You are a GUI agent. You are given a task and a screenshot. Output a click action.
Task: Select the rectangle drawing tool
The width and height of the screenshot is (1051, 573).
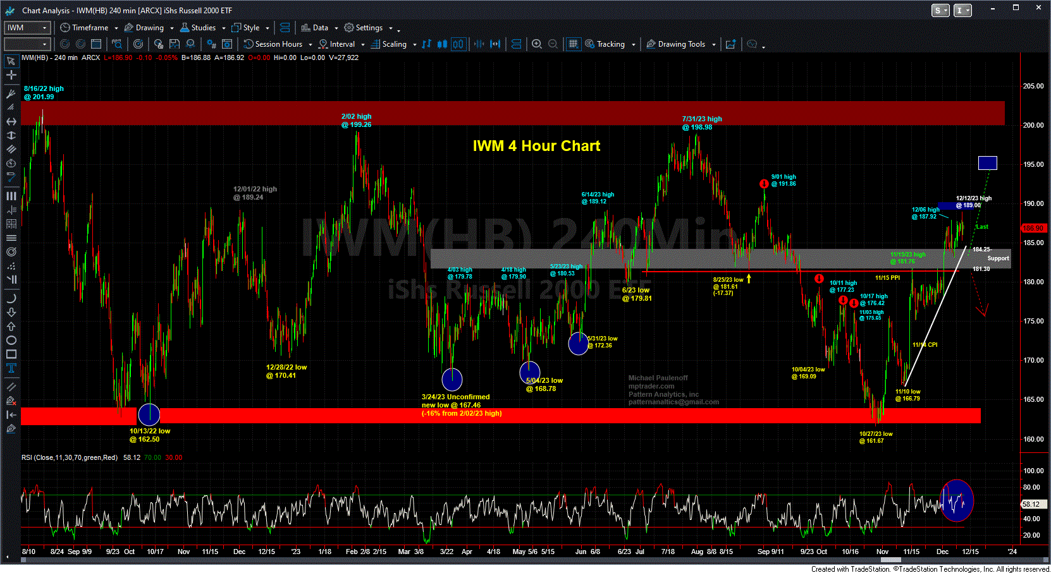click(x=11, y=354)
